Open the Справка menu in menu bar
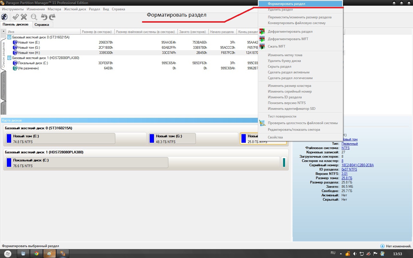 (118, 9)
